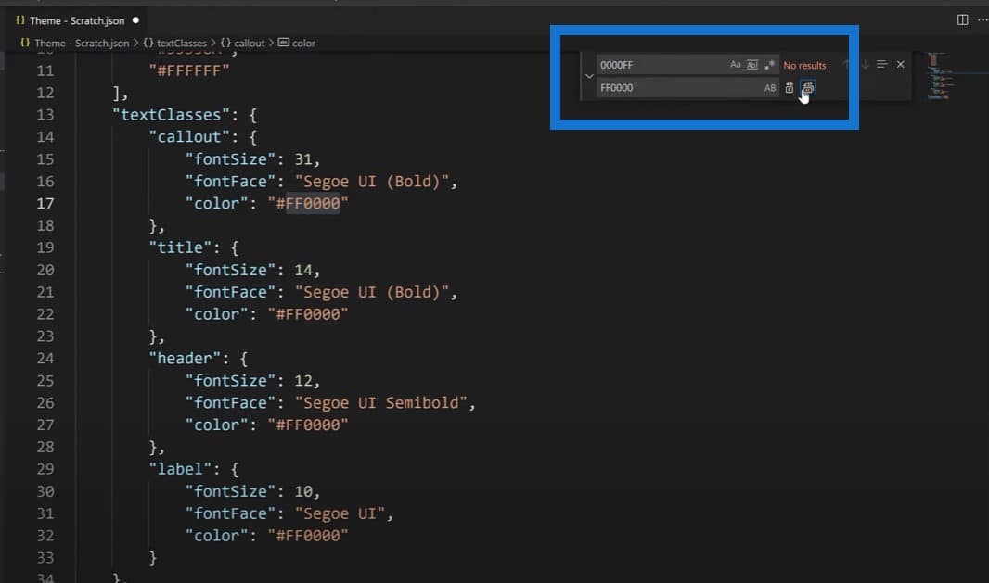Click the "textClasses" key on line 13
The width and height of the screenshot is (989, 583).
(x=171, y=115)
